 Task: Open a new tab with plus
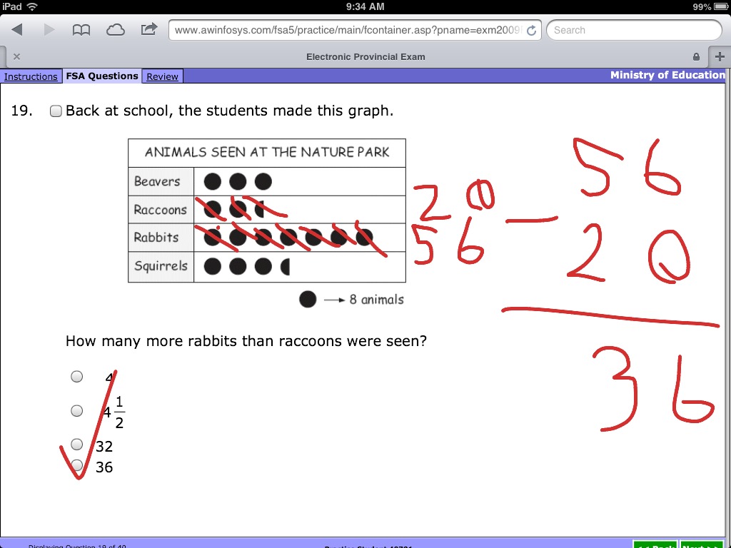pyautogui.click(x=719, y=56)
